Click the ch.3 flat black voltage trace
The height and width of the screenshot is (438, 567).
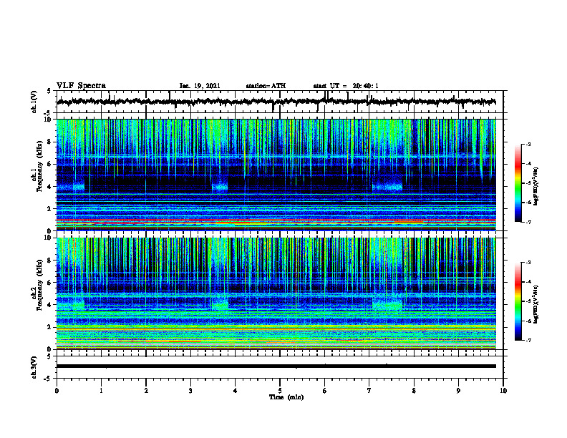tap(276, 366)
